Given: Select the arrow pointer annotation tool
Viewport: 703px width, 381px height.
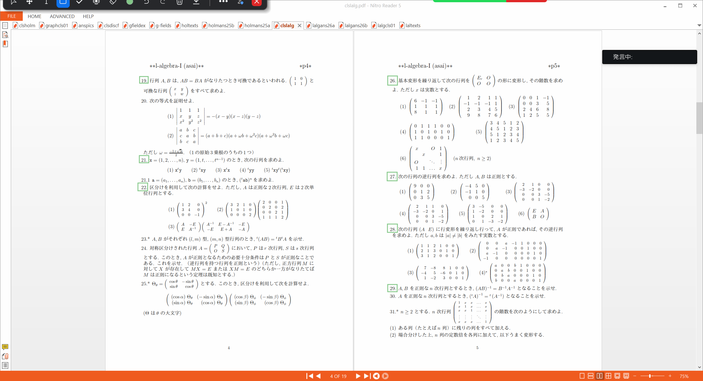Looking at the screenshot, I should [13, 2].
